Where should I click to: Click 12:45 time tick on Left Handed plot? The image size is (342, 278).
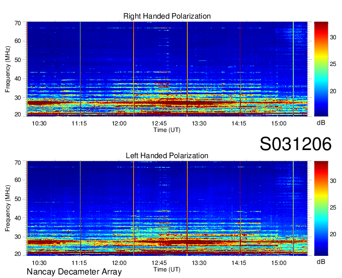coord(159,263)
